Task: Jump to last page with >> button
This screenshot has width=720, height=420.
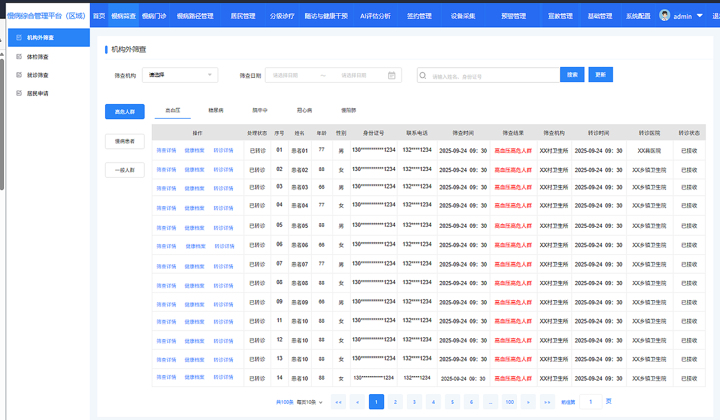Action: pyautogui.click(x=547, y=401)
